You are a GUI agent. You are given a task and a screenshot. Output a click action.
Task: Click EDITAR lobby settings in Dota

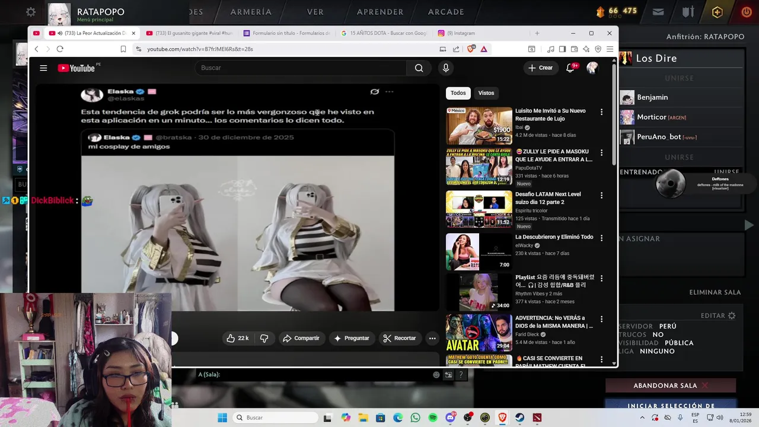[718, 316]
